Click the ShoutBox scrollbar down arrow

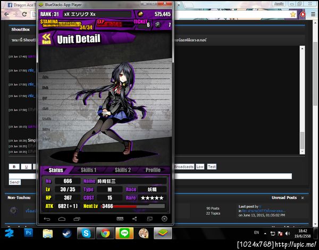click(x=302, y=151)
